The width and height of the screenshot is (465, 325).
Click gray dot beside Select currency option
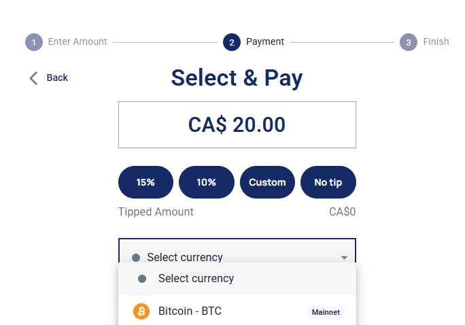pyautogui.click(x=142, y=279)
